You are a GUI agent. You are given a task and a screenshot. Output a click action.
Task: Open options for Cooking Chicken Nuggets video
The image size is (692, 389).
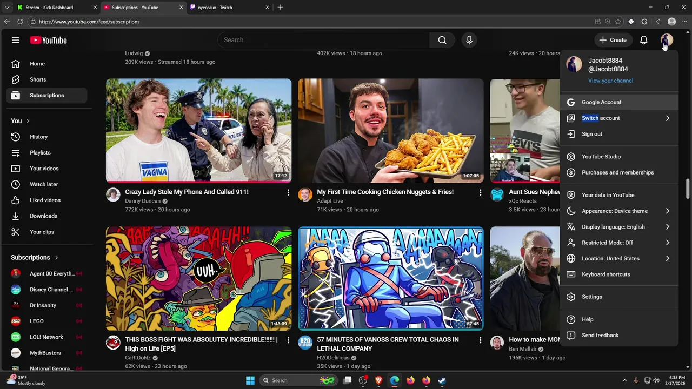coord(480,192)
